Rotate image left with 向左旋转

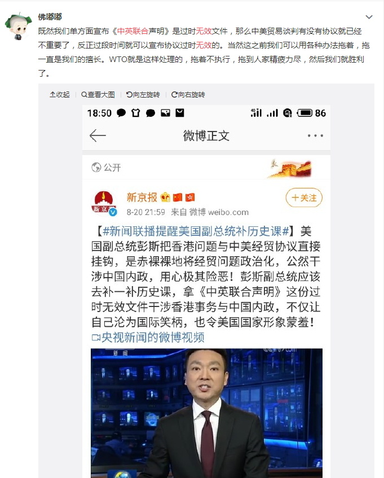pyautogui.click(x=143, y=94)
